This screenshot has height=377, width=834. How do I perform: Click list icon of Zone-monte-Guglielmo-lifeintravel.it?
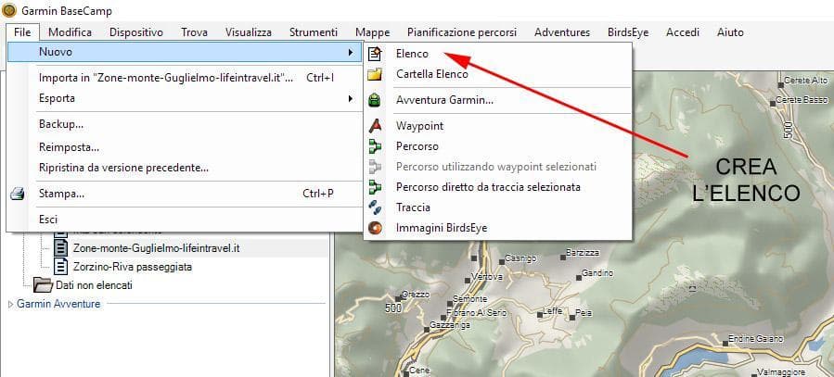point(61,247)
